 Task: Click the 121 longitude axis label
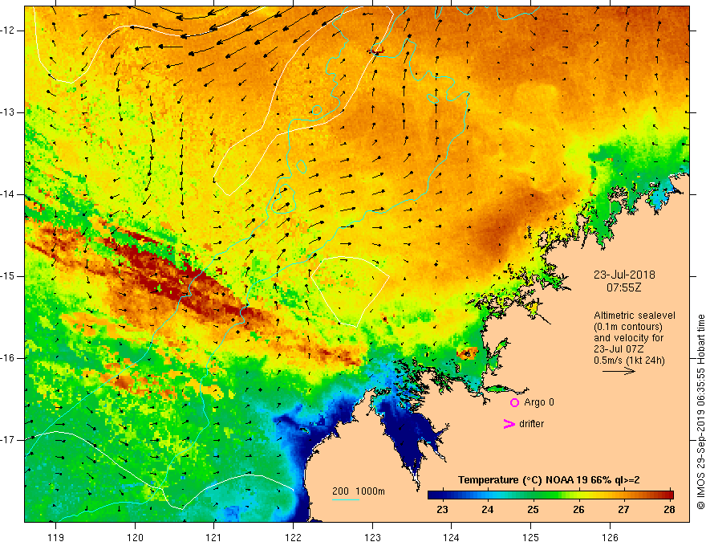(214, 537)
